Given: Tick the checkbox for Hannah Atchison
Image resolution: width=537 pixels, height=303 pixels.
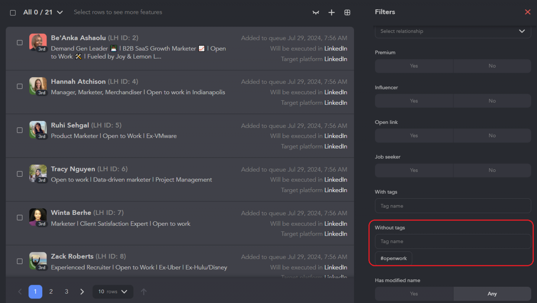Looking at the screenshot, I should pyautogui.click(x=20, y=86).
